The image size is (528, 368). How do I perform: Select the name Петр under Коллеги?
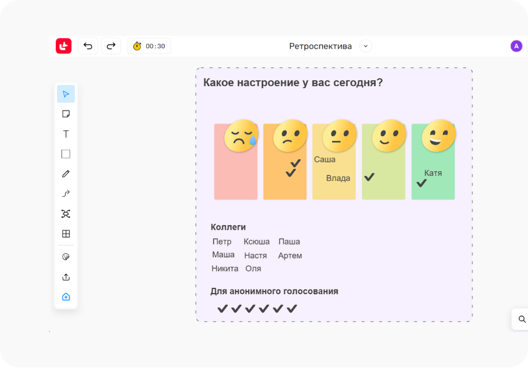click(x=222, y=242)
